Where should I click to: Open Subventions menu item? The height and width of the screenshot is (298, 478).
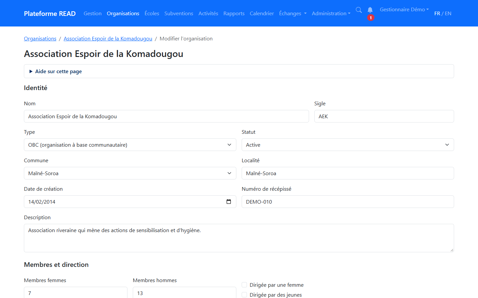point(179,13)
